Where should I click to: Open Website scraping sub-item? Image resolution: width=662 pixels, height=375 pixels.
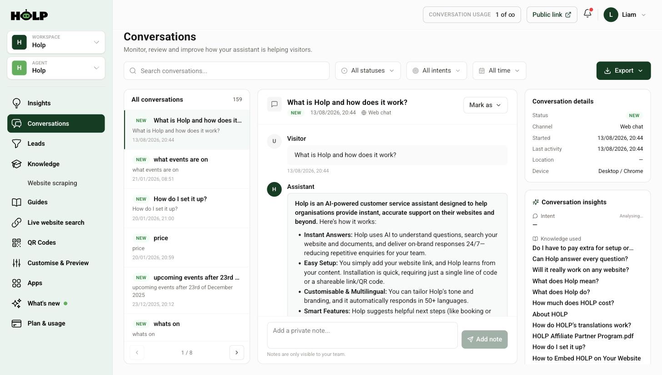[x=52, y=183]
